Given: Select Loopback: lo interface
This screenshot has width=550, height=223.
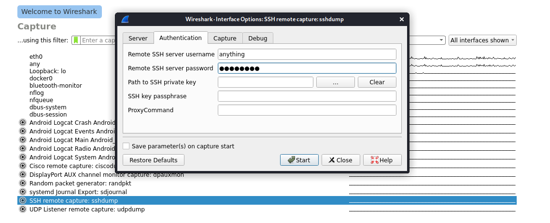Looking at the screenshot, I should (47, 71).
